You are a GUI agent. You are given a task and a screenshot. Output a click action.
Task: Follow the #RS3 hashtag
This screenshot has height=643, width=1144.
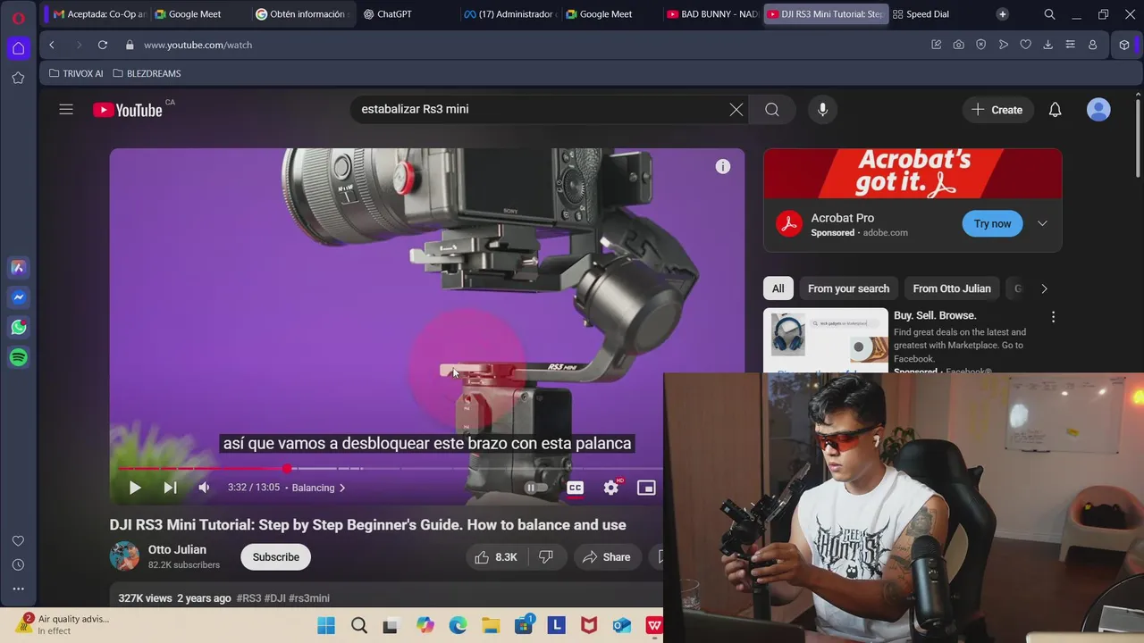point(248,598)
